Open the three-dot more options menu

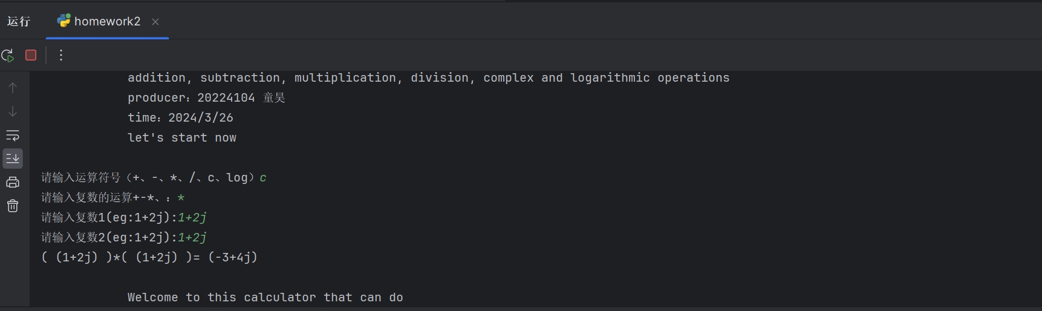(61, 55)
